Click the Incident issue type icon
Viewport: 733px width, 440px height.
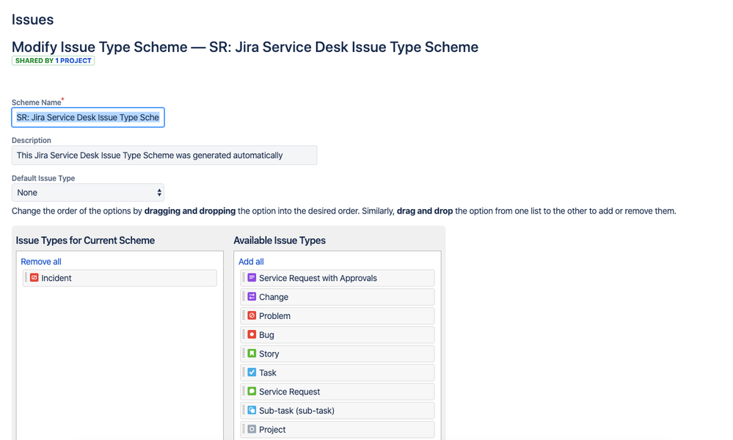point(33,278)
